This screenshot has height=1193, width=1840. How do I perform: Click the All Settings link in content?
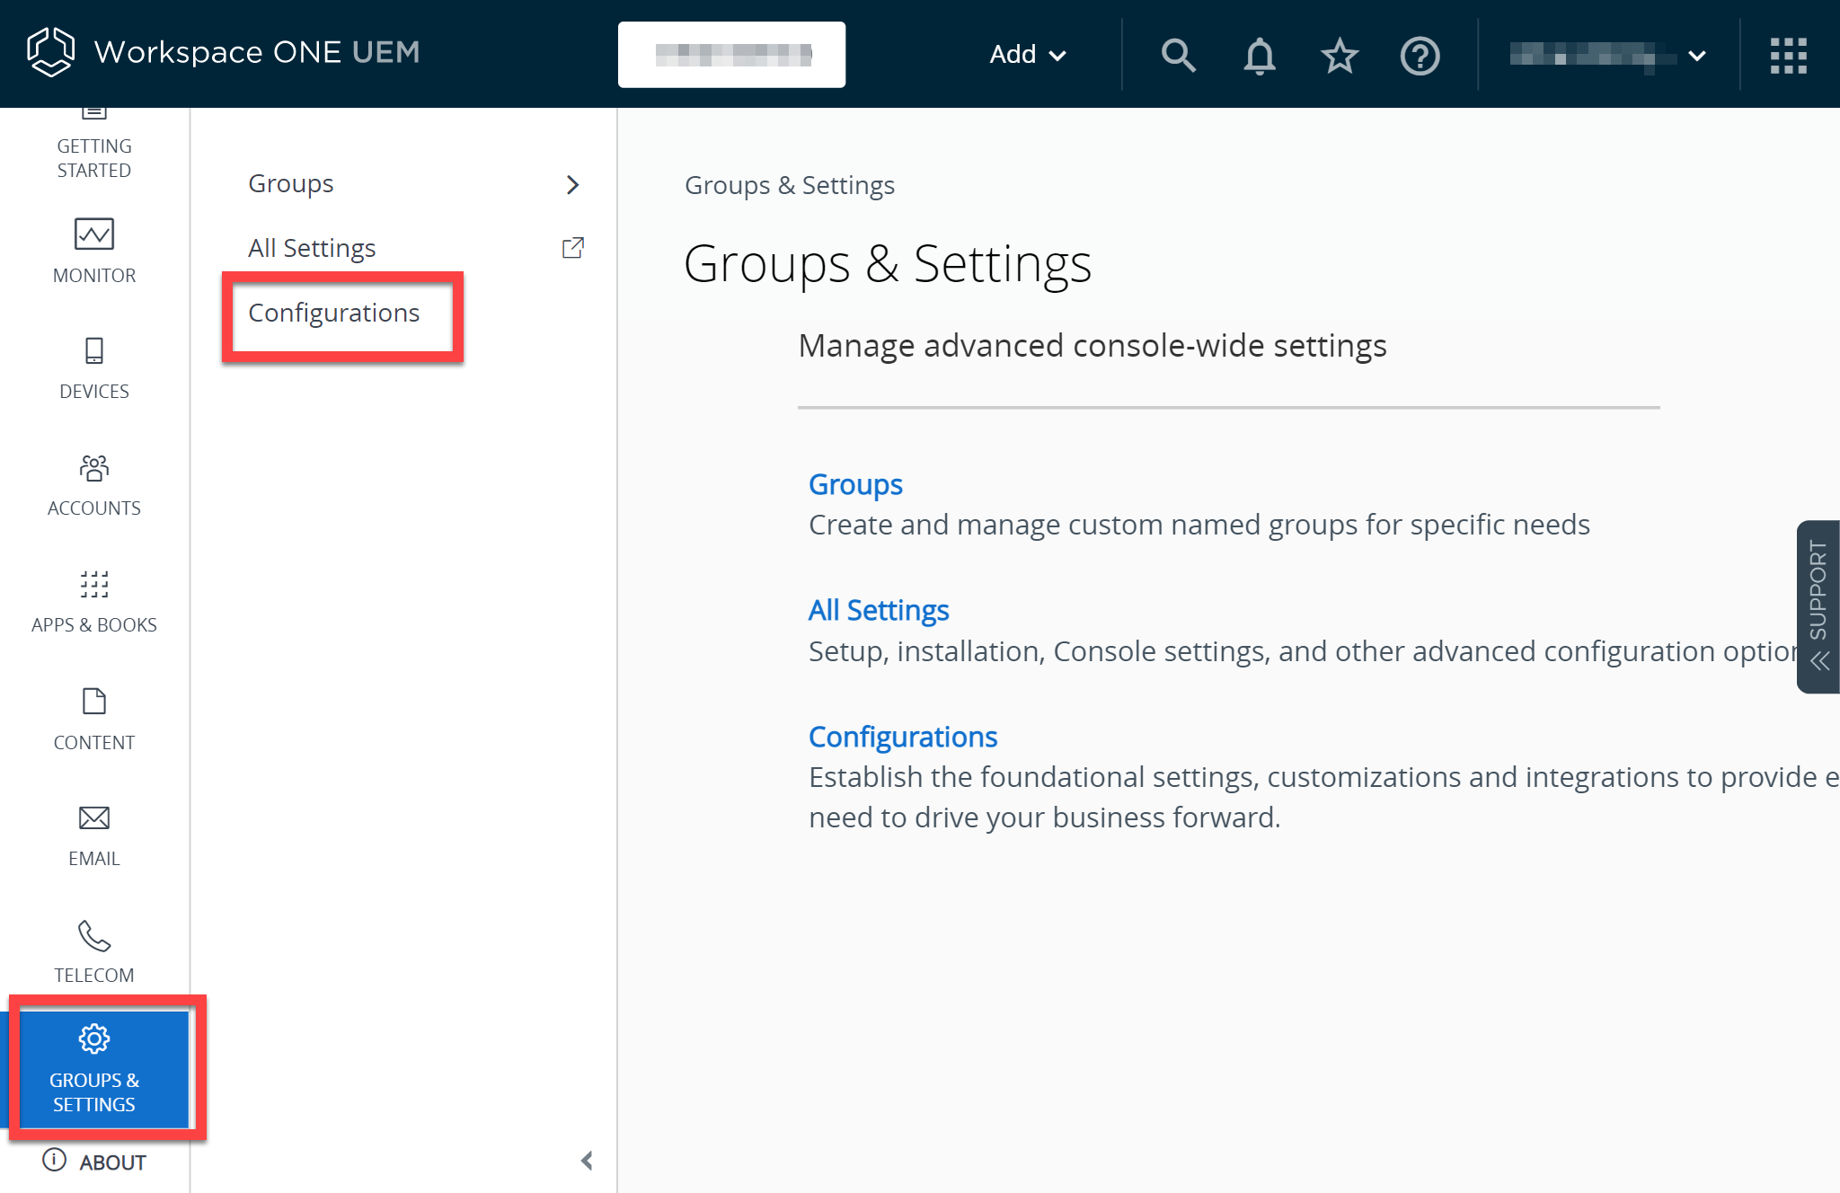[x=879, y=610]
